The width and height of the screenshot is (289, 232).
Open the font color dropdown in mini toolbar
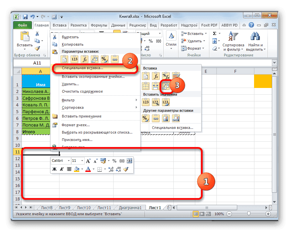[93, 169]
